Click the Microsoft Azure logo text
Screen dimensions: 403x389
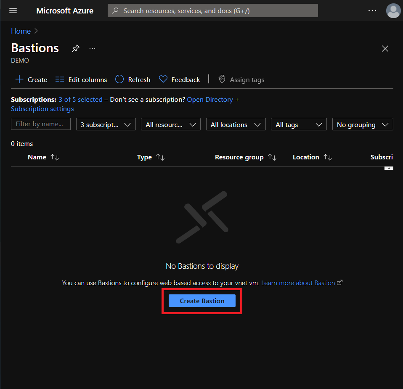pyautogui.click(x=65, y=11)
